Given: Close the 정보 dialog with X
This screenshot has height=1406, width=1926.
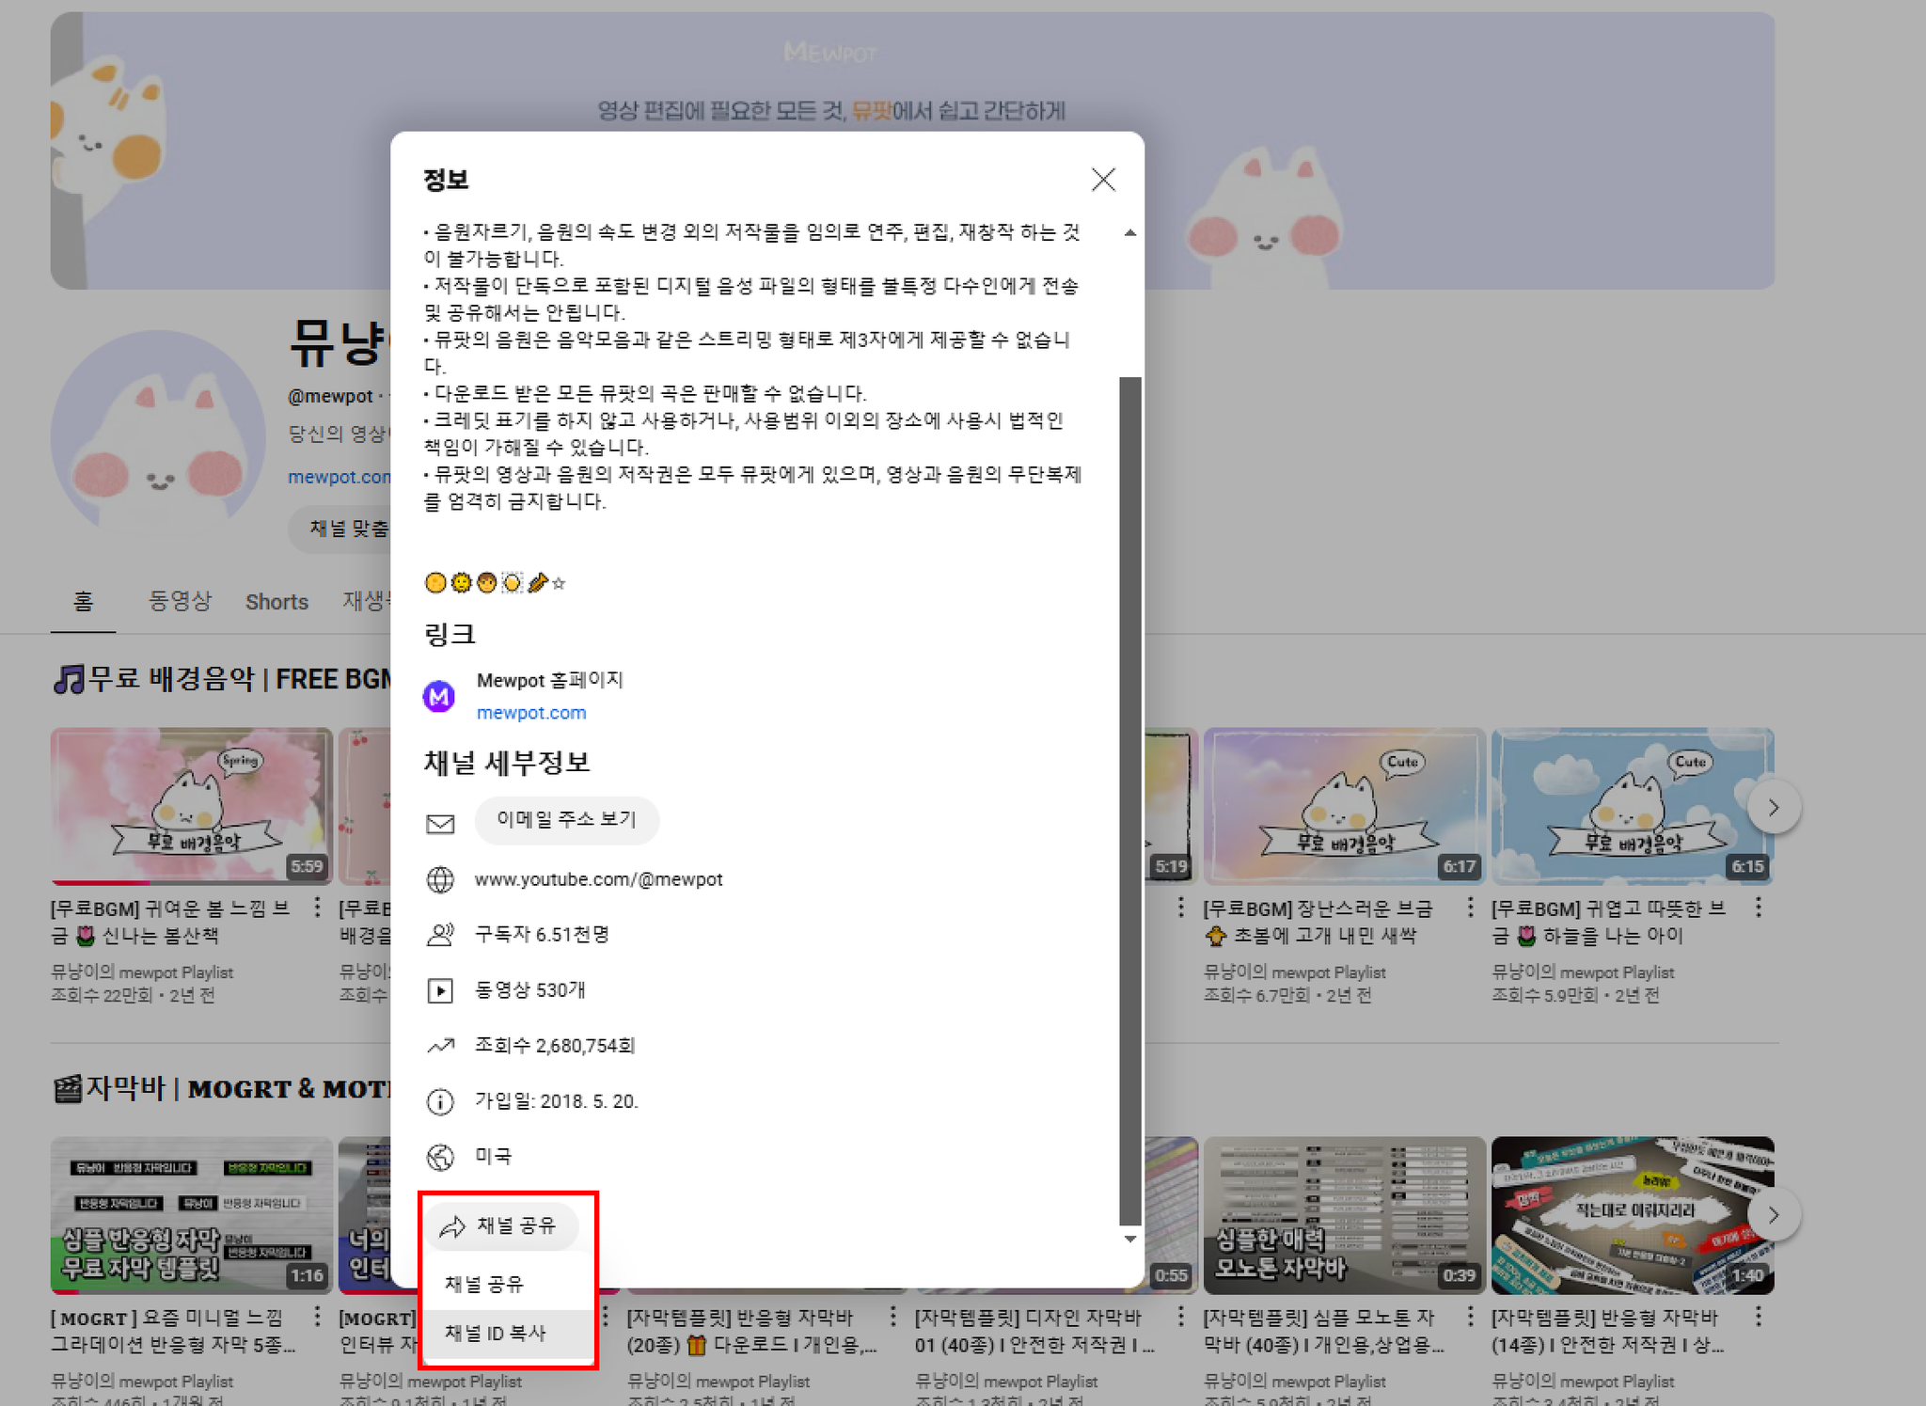Looking at the screenshot, I should pyautogui.click(x=1103, y=180).
